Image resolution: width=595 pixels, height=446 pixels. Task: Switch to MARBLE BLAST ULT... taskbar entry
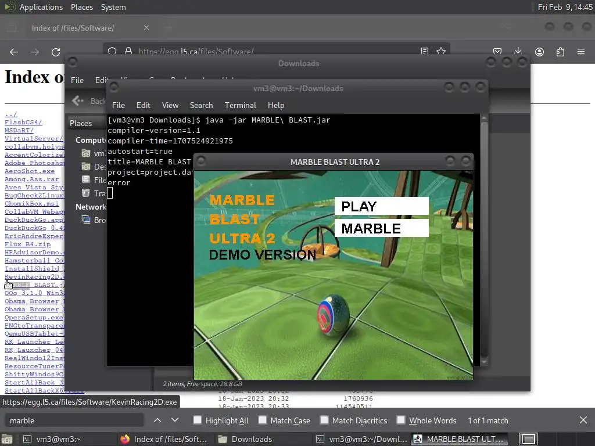tap(459, 439)
